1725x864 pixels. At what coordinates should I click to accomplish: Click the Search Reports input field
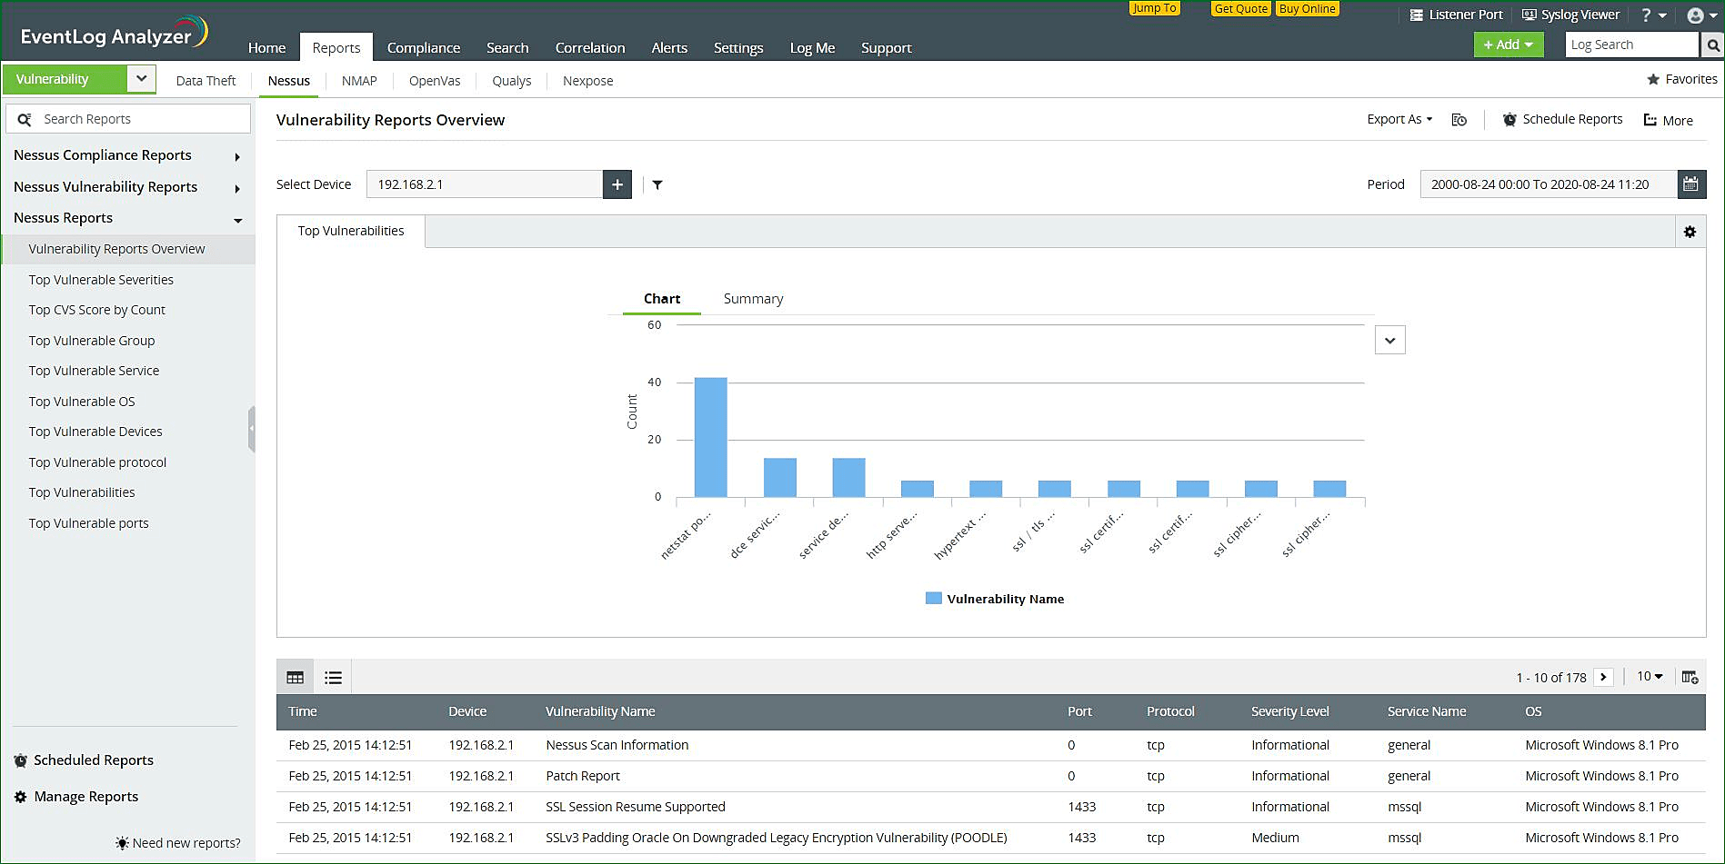(x=136, y=119)
